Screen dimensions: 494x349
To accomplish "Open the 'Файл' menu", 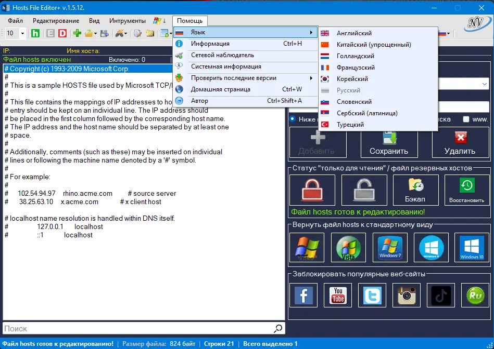I will click(x=15, y=21).
